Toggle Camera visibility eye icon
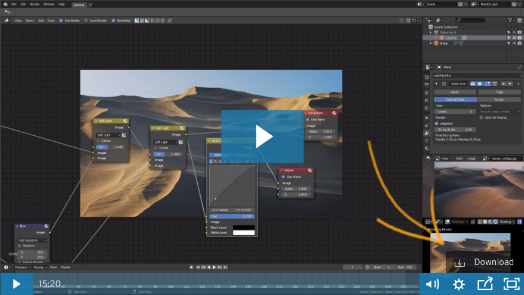The width and height of the screenshot is (524, 295). pos(514,38)
